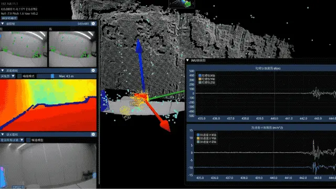This screenshot has height=189, width=336.
Task: Click the IP address 192.168.11.1
Action: click(9, 4)
